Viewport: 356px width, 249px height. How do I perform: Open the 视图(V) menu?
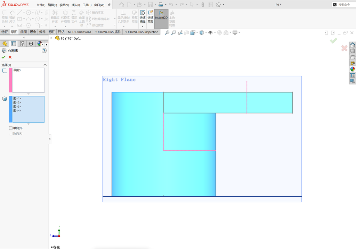point(64,5)
